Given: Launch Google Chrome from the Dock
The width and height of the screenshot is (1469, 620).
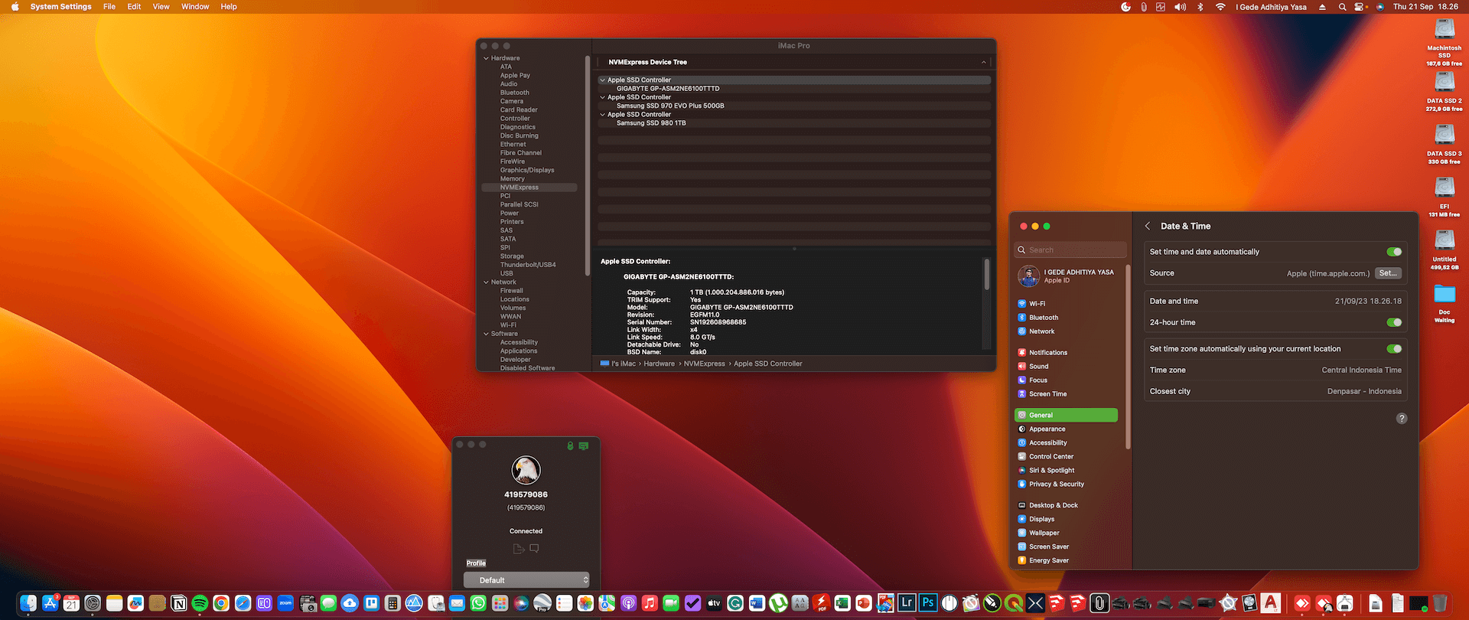Looking at the screenshot, I should (221, 603).
